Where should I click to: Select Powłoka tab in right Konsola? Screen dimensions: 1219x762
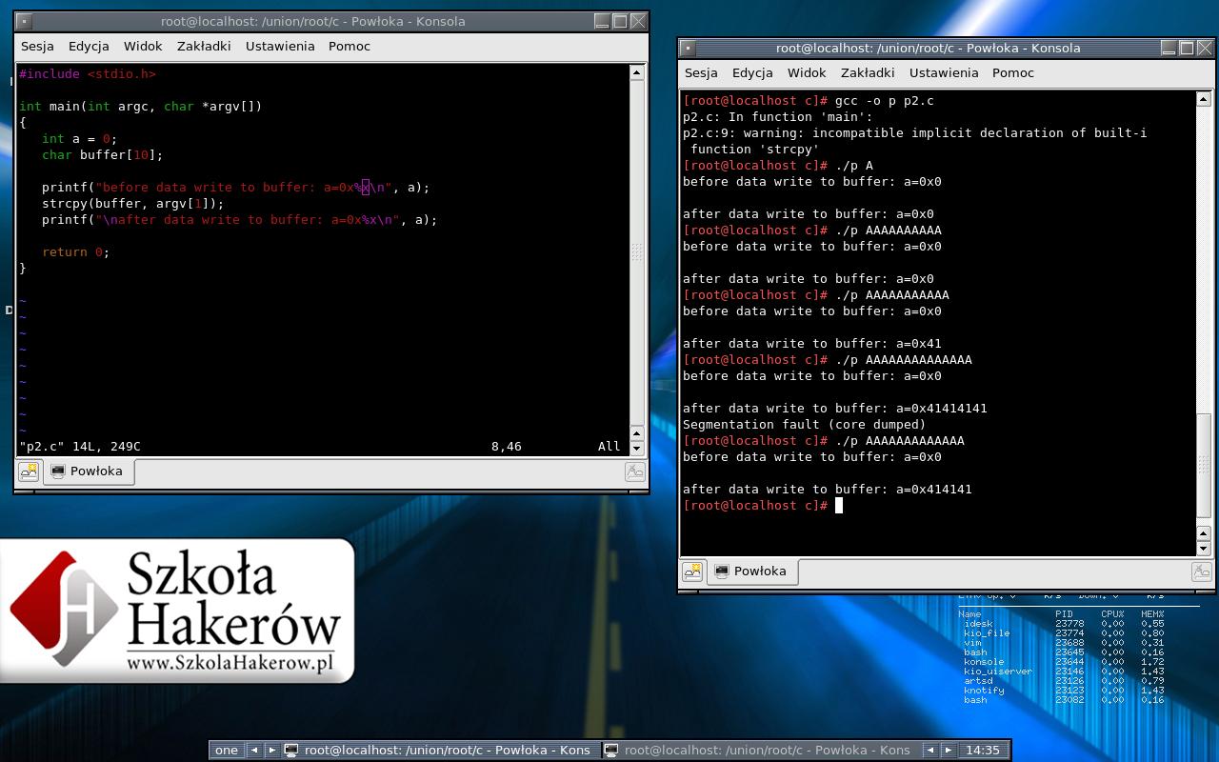point(751,571)
